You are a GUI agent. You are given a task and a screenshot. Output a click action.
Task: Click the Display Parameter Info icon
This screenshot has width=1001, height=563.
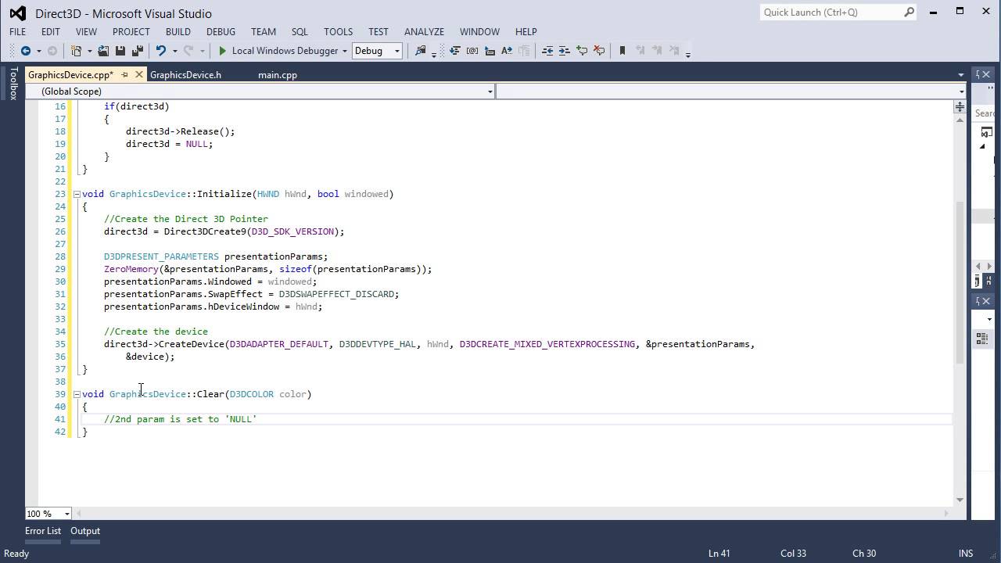[x=472, y=51]
